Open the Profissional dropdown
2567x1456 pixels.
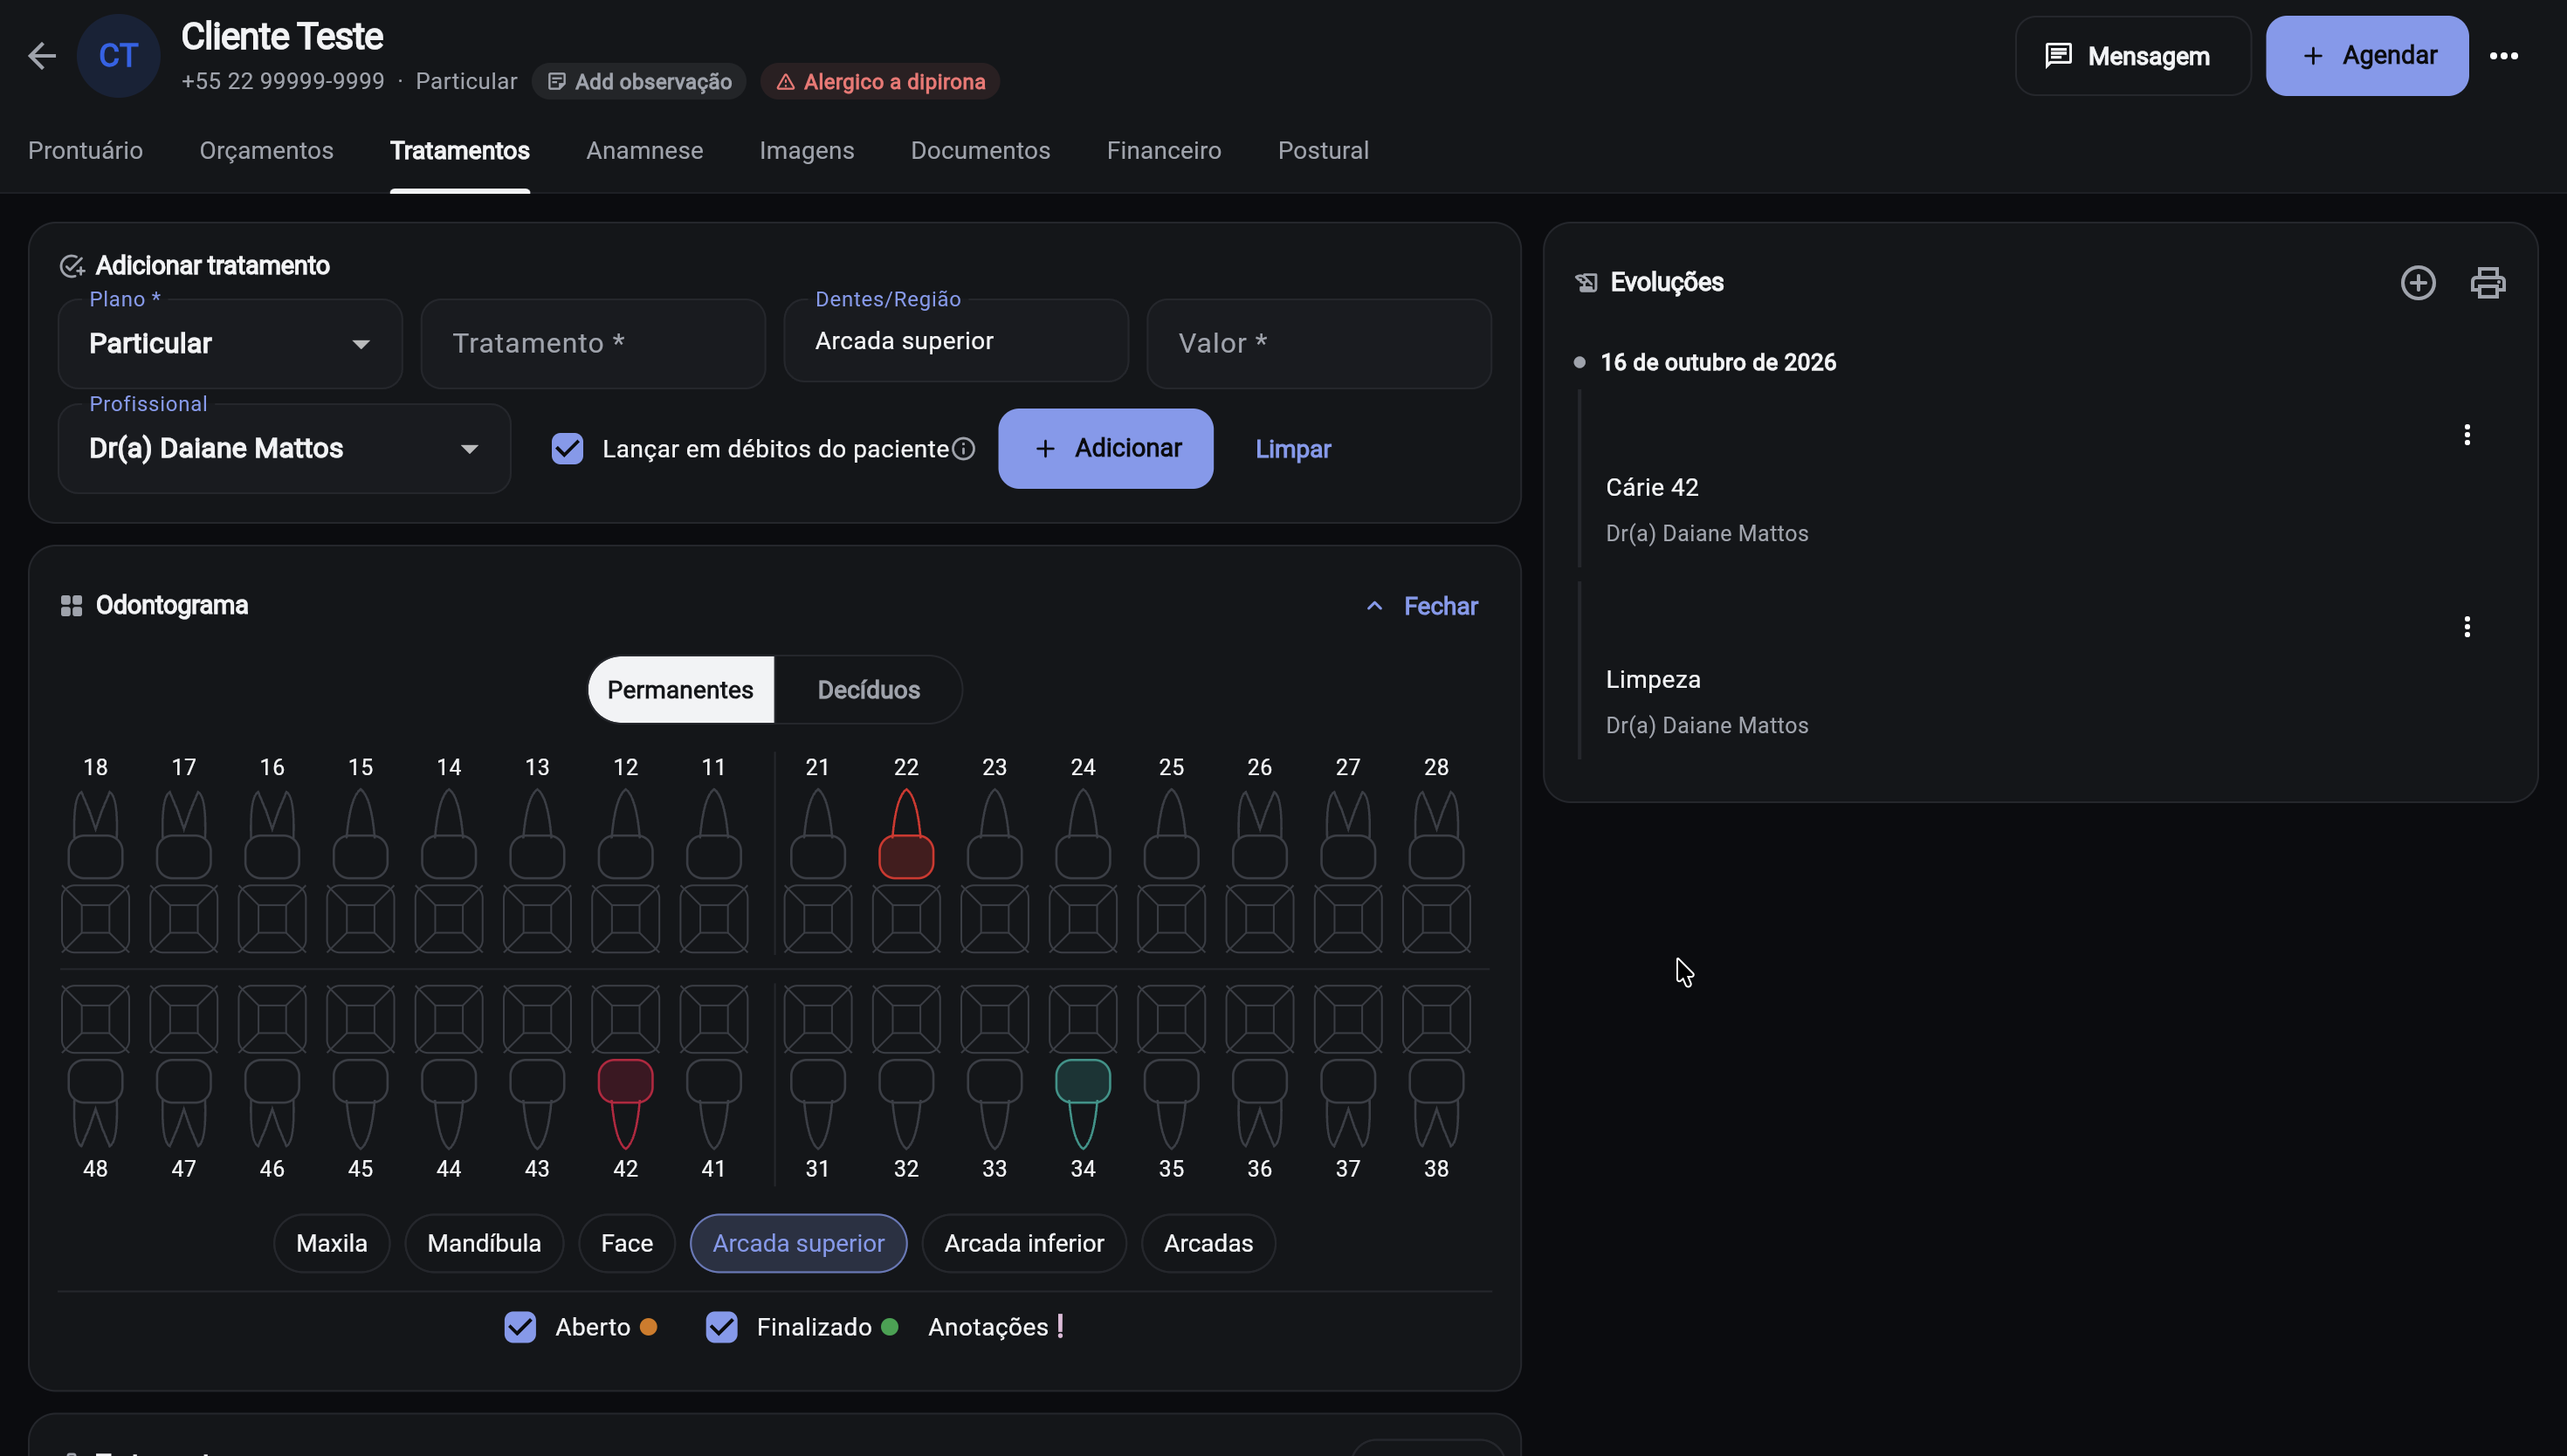284,449
